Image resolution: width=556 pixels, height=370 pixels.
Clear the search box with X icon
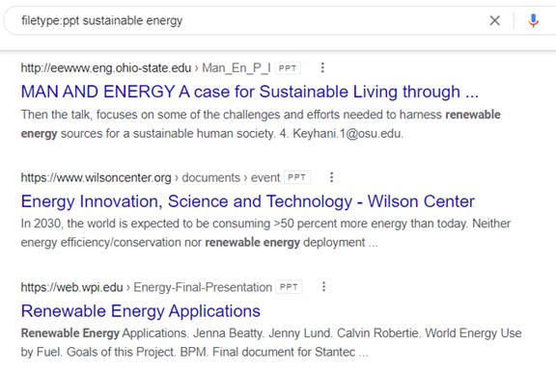point(494,20)
